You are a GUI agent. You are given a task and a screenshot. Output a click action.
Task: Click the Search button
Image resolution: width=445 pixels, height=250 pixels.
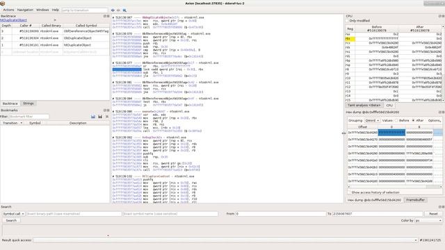click(x=11, y=221)
